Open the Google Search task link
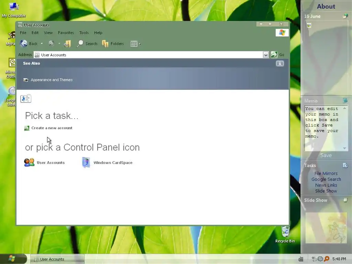This screenshot has width=352, height=264. pyautogui.click(x=326, y=179)
